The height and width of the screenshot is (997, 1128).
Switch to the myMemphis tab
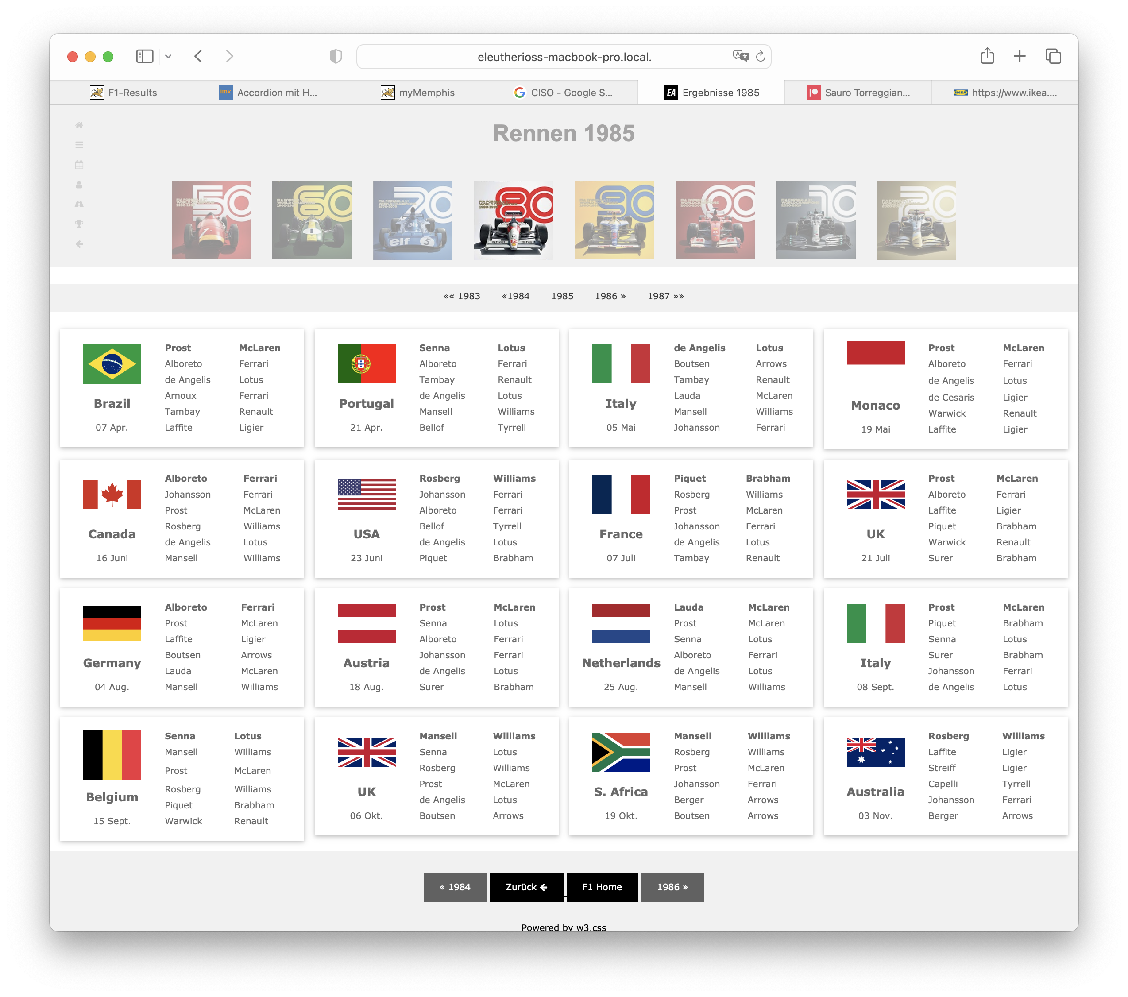coord(418,93)
